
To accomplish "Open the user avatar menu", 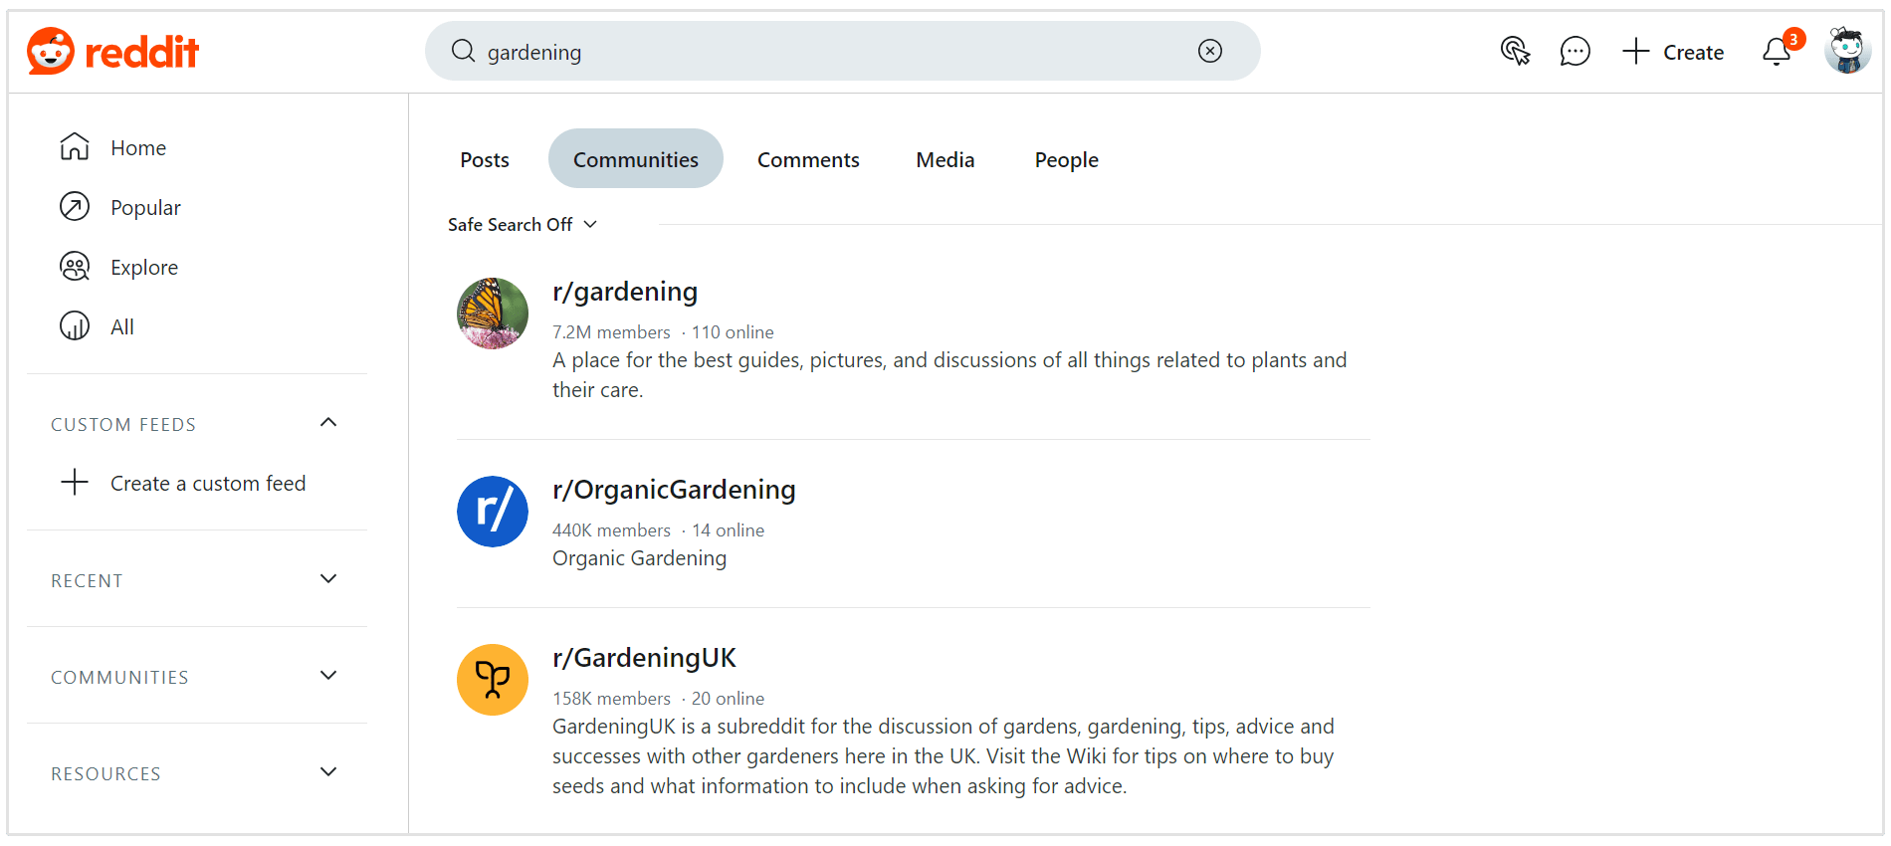I will [1846, 52].
